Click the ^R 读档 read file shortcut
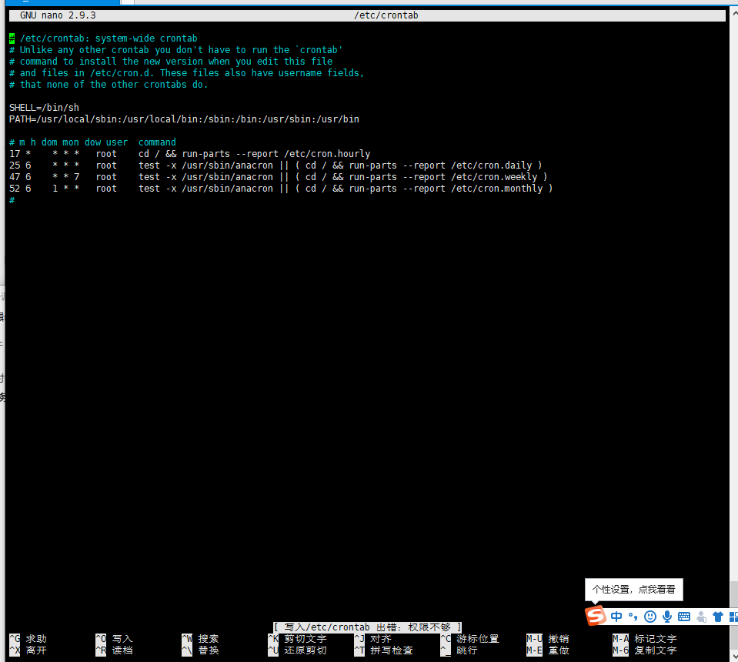Viewport: 738px width, 662px height. coord(115,650)
